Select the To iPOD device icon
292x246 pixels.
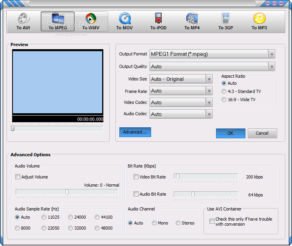[159, 18]
